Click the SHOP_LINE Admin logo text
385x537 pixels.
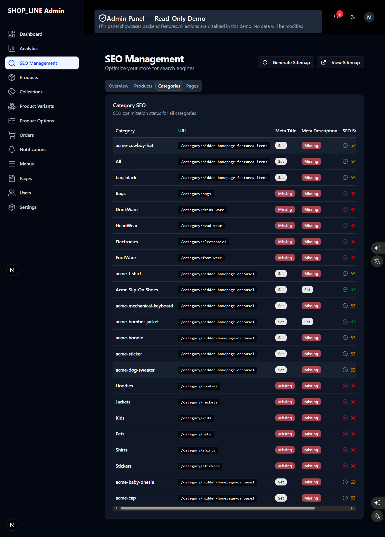36,11
